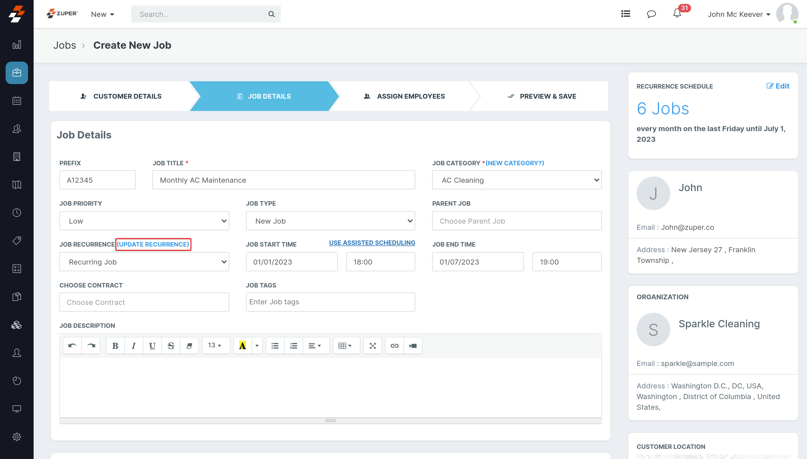The width and height of the screenshot is (807, 459).
Task: Insert a link in job description
Action: point(394,346)
